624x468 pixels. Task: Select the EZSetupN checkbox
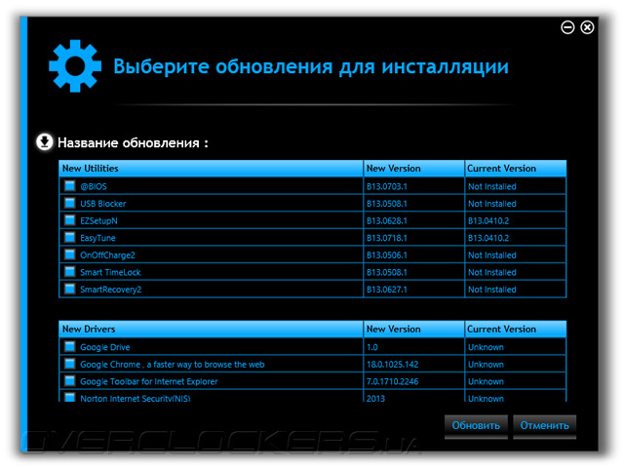tap(70, 220)
